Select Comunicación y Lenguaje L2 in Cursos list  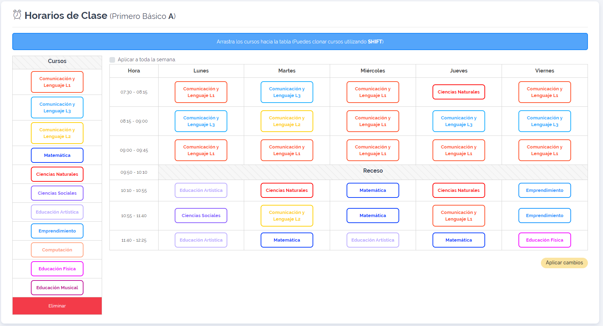tap(57, 133)
